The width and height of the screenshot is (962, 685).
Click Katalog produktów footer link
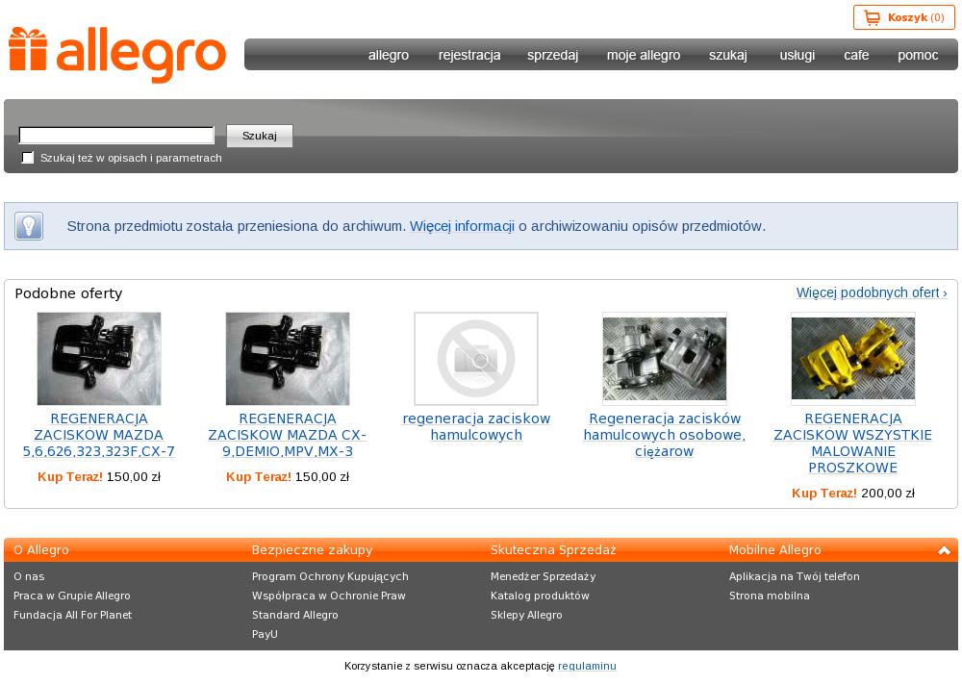(x=540, y=596)
